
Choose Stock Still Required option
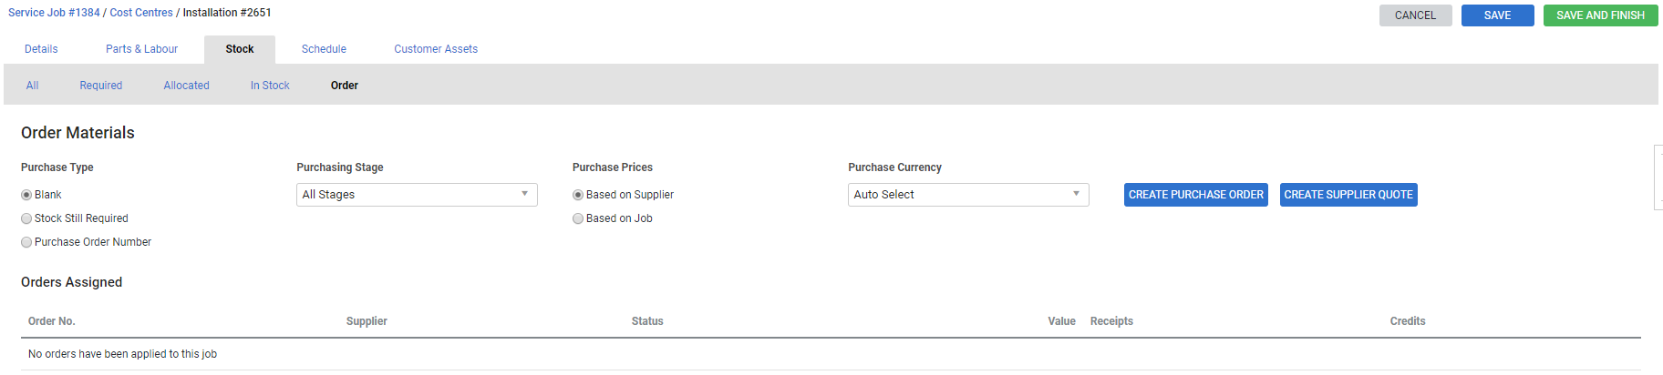click(x=26, y=218)
